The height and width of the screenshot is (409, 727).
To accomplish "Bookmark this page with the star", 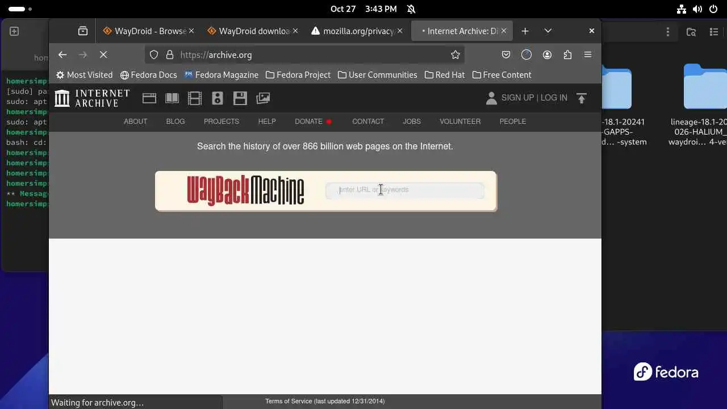I will tap(455, 55).
